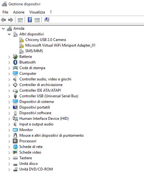Image resolution: width=144 pixels, height=178 pixels.
Task: Select the Dispositivi portatili label
Action: click(35, 107)
